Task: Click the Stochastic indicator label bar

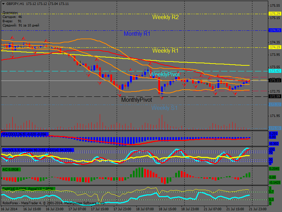Action: (37, 150)
